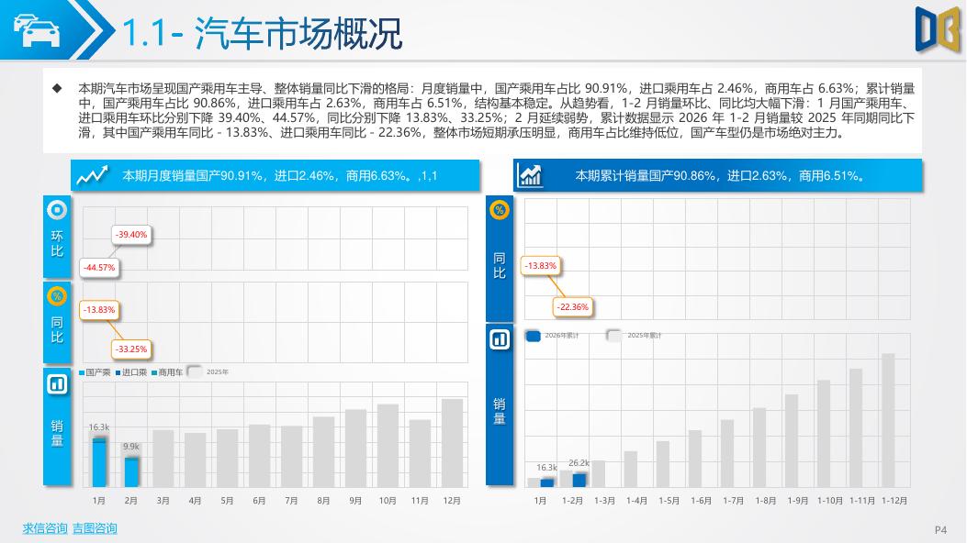Click the 1-12月 axis label
Viewport: 967px width, 543px height.
point(894,501)
